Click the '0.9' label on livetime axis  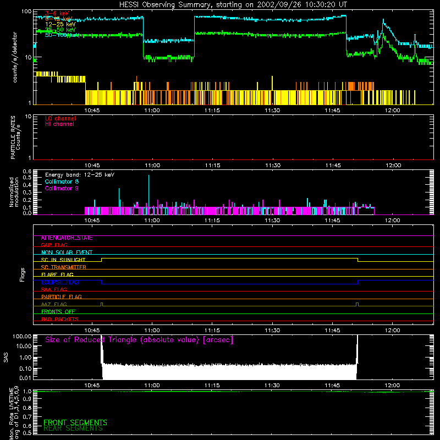(27, 399)
